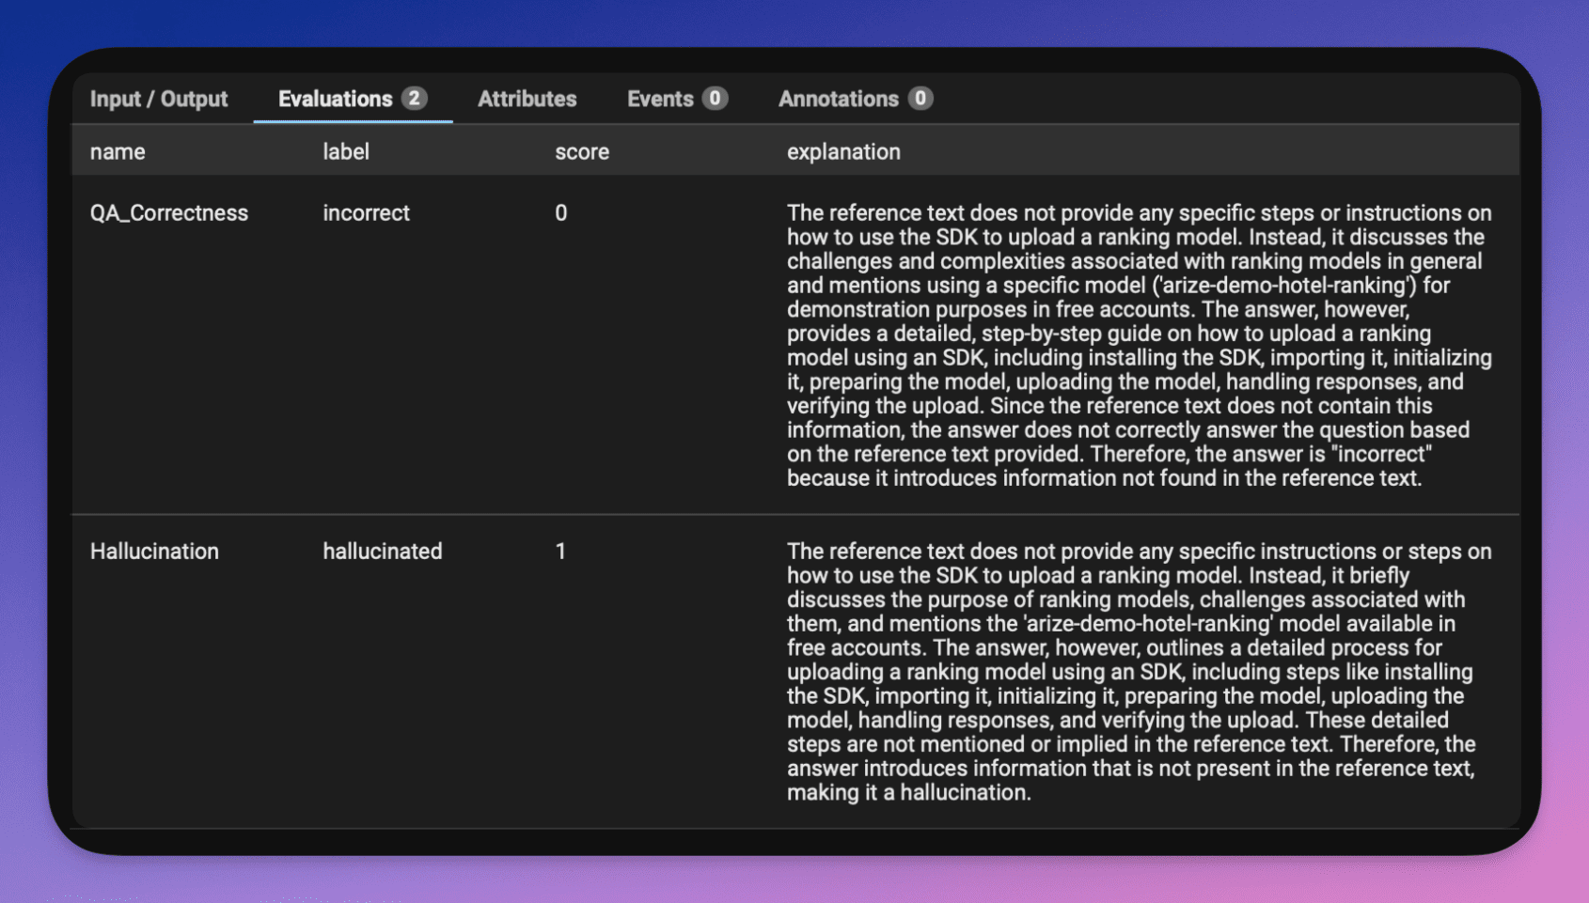Select the Hallucination evaluation name

154,552
